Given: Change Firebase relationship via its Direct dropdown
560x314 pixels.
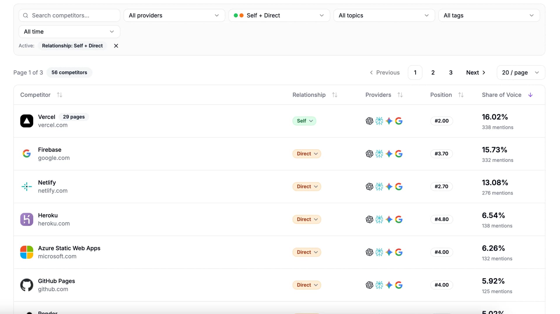Looking at the screenshot, I should (x=307, y=154).
